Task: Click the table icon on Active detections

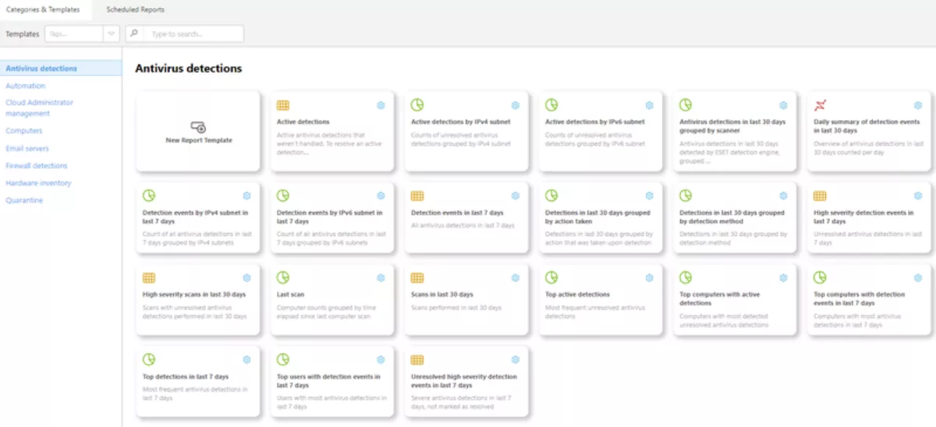Action: pos(283,105)
